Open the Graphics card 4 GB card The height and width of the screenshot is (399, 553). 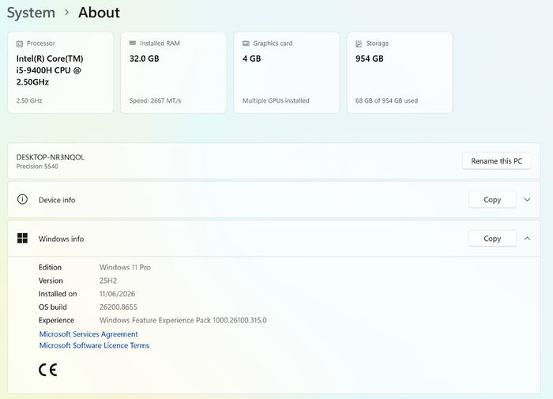pyautogui.click(x=287, y=73)
